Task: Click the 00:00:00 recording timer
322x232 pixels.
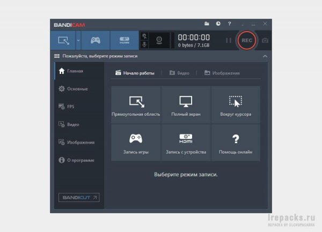Action: coord(194,38)
